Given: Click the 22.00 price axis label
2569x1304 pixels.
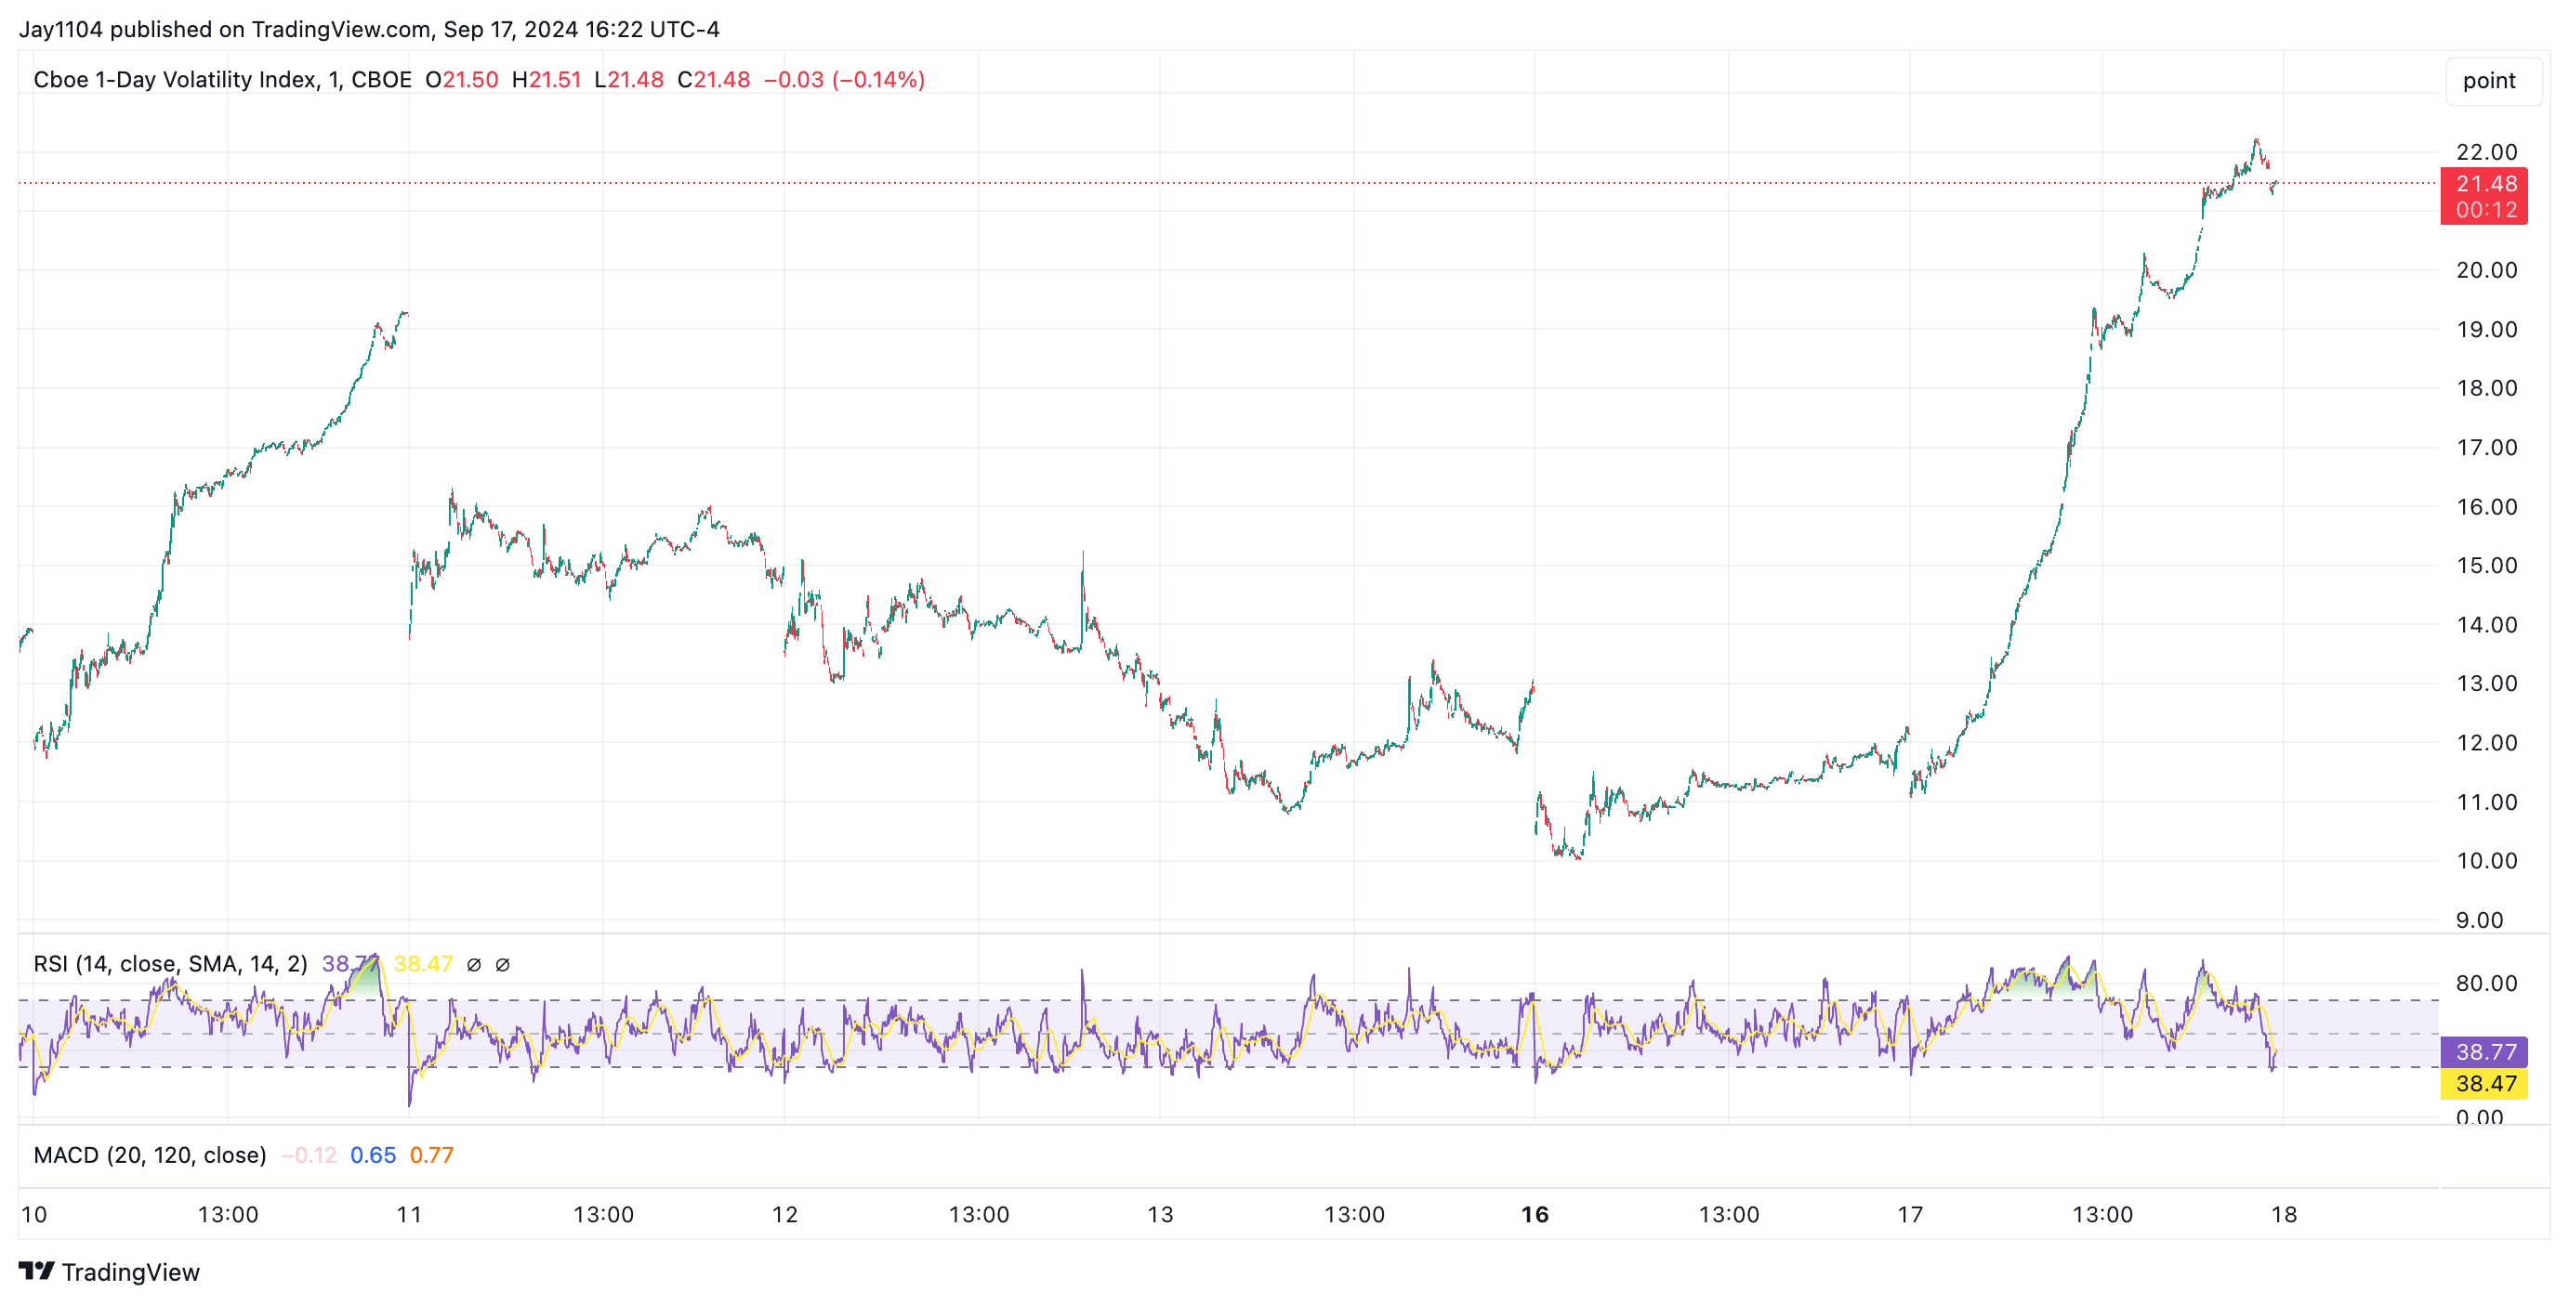Looking at the screenshot, I should click(x=2487, y=152).
